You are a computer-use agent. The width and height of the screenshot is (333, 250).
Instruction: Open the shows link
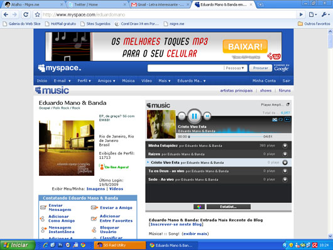(x=266, y=90)
